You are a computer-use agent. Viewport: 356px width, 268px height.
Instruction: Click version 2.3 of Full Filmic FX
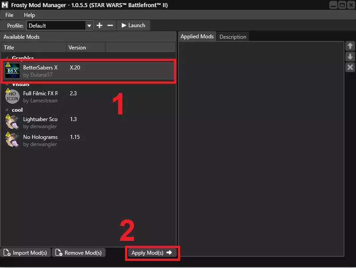click(73, 93)
